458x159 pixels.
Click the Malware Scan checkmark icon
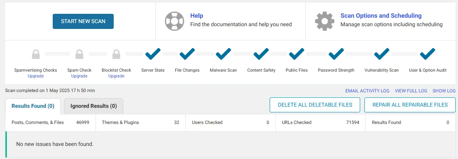click(223, 54)
